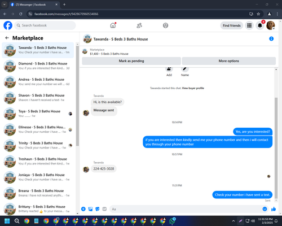Select the Joniaya conversation
282x226 pixels.
[38, 177]
